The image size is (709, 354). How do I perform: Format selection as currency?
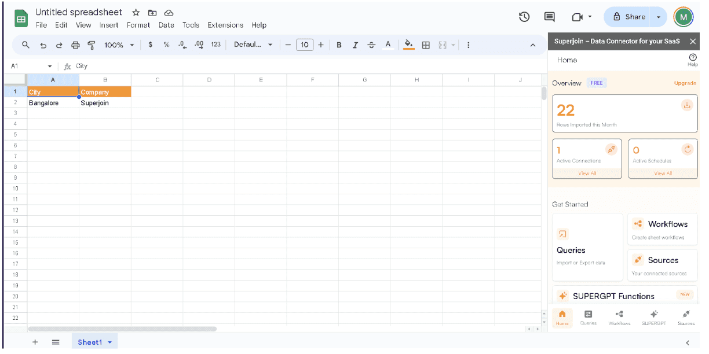click(x=151, y=45)
